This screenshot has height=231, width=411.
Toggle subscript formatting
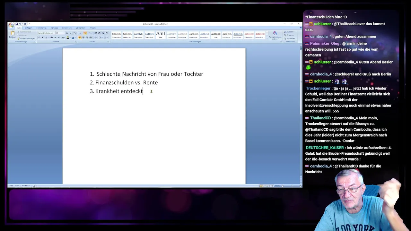[x=55, y=38]
